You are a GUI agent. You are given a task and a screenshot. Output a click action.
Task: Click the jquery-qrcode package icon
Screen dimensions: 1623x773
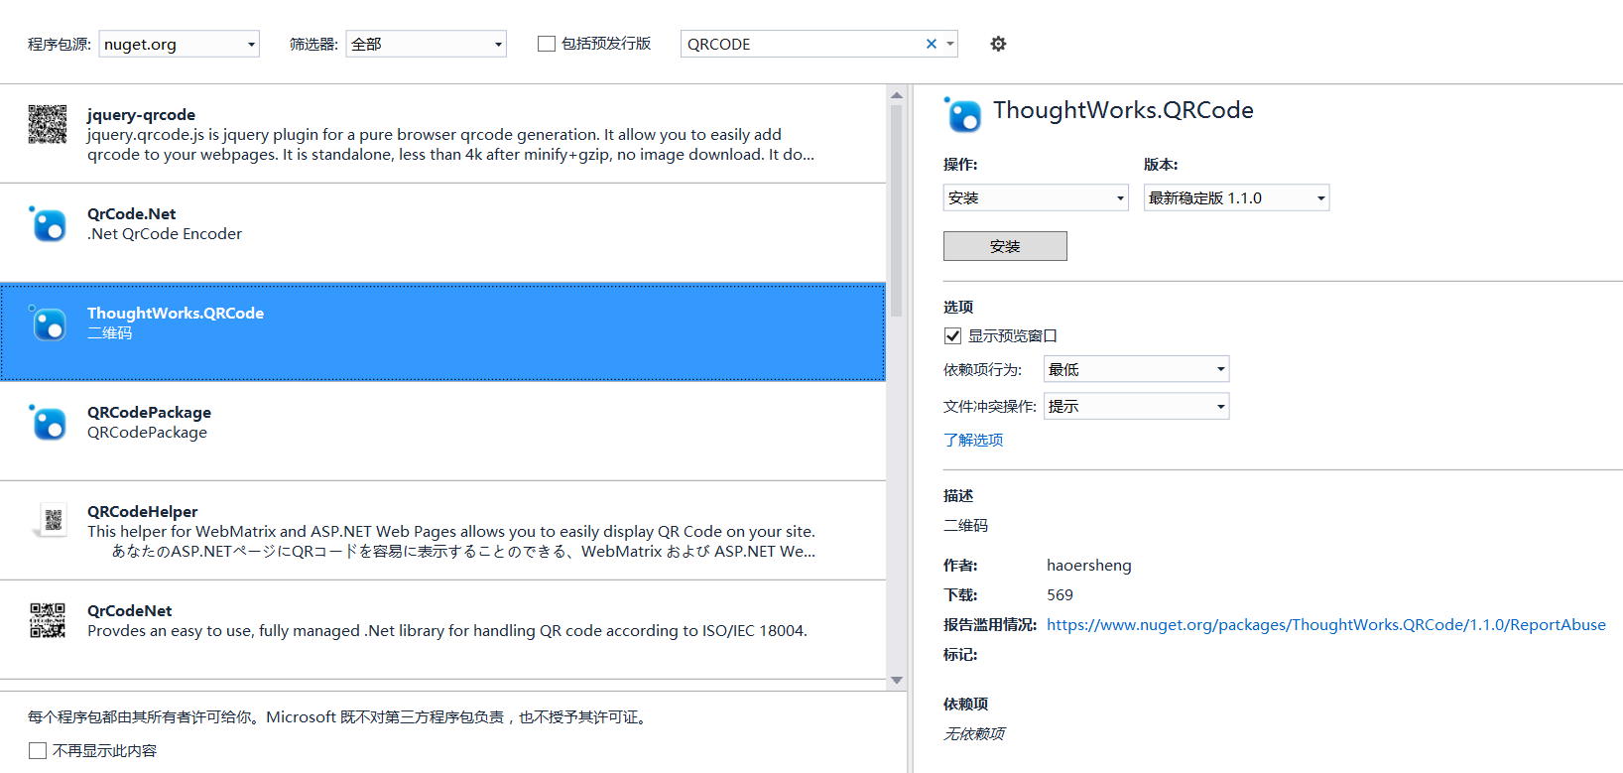[x=48, y=124]
